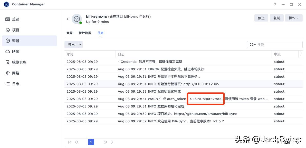
Task: Select the ERROR 配置检查失败 log row
Action: click(184, 69)
